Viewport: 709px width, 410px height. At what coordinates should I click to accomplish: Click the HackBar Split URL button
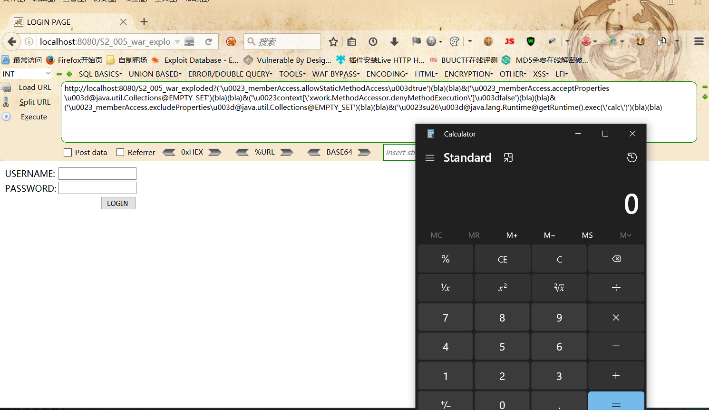tap(35, 102)
